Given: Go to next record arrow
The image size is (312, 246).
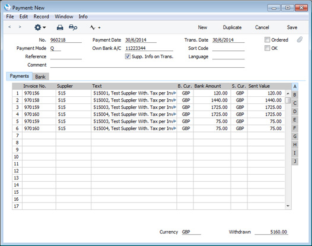Looking at the screenshot, I should pos(20,27).
